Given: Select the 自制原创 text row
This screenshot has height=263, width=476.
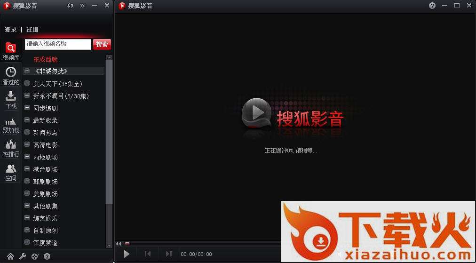Looking at the screenshot, I should point(46,230).
